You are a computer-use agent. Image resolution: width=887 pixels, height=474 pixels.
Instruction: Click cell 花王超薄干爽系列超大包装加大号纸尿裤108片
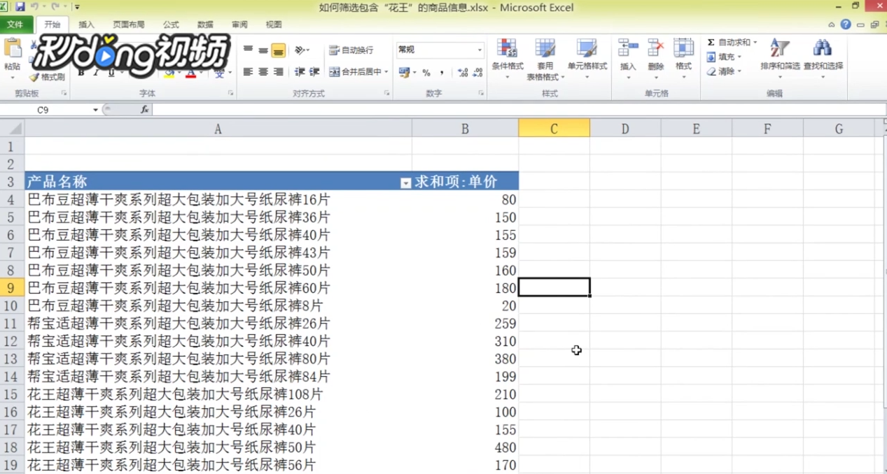(218, 394)
